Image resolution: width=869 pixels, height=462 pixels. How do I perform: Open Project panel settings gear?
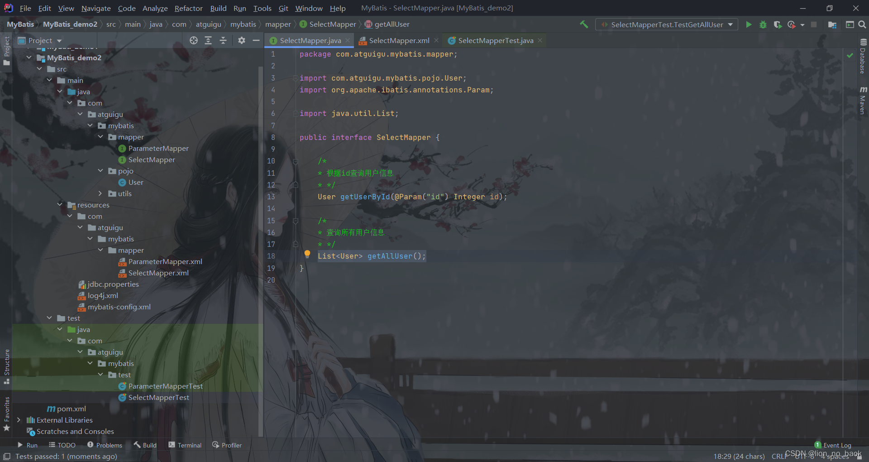(242, 40)
